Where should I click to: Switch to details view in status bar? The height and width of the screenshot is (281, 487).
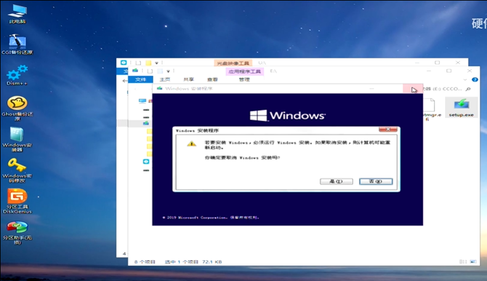tap(463, 262)
